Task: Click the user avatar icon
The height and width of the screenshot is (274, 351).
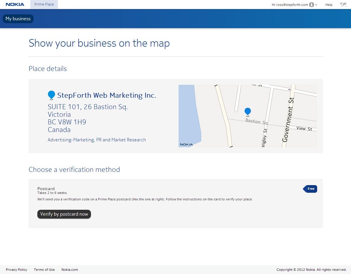Action: [312, 5]
